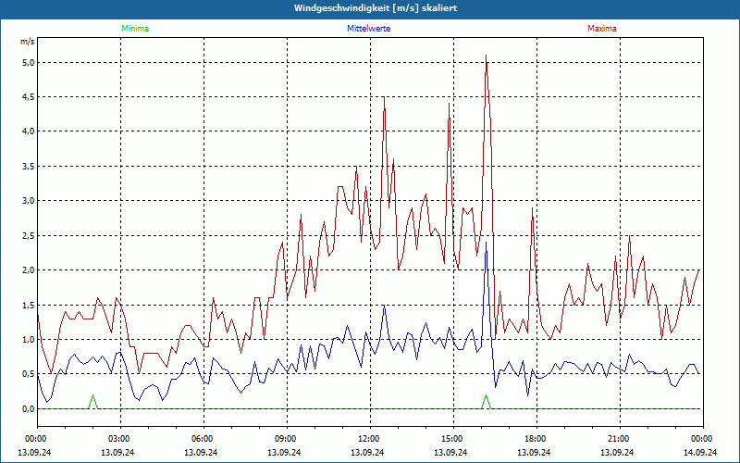The width and height of the screenshot is (740, 463).
Task: Click the 18:00 time axis label
Action: 536,439
